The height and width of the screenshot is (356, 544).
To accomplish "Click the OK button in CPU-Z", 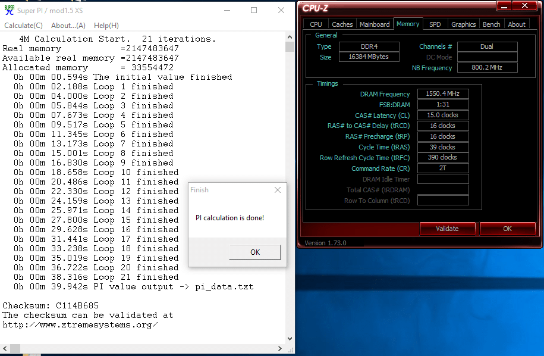I will (507, 229).
